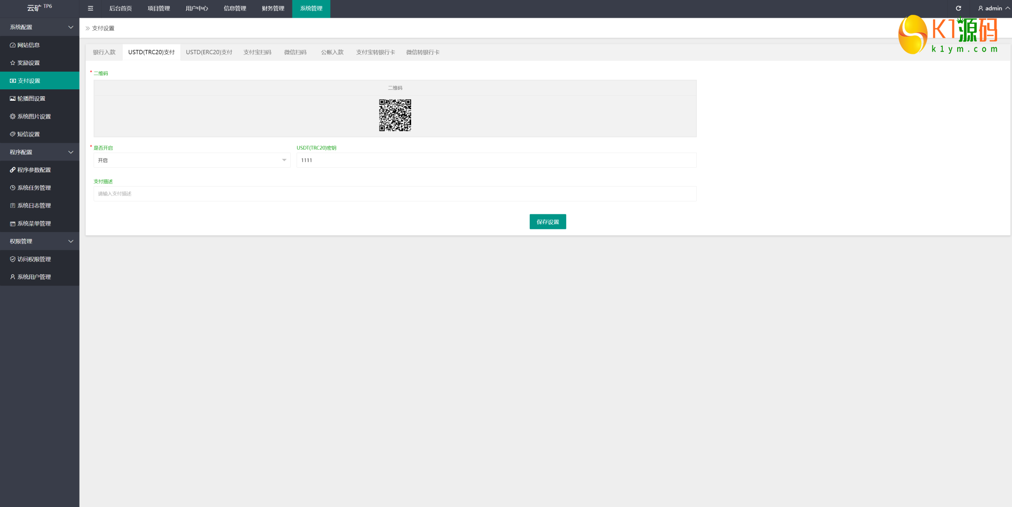Collapse the 权限管理 sidebar group
Screen dimensions: 1012x507
tap(40, 241)
